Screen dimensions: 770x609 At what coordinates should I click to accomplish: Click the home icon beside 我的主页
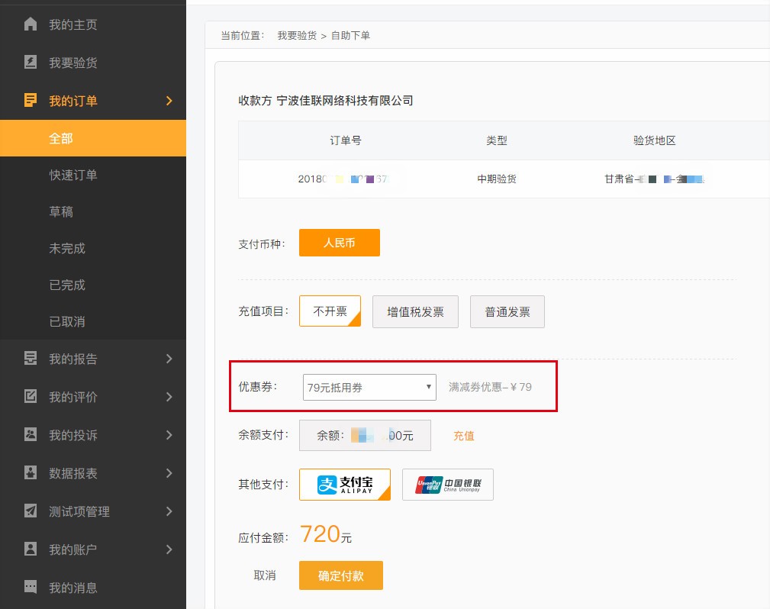tap(31, 24)
